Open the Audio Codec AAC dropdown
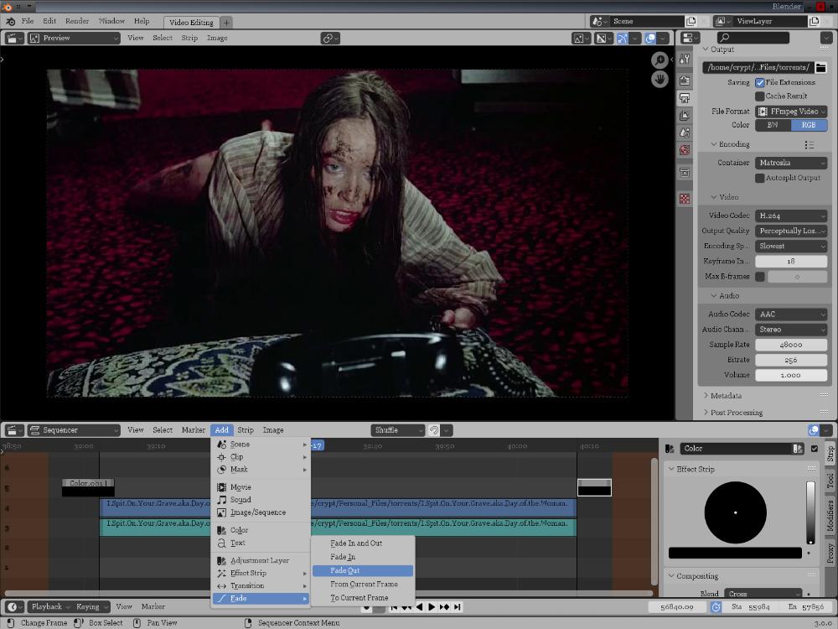The height and width of the screenshot is (629, 838). click(792, 314)
